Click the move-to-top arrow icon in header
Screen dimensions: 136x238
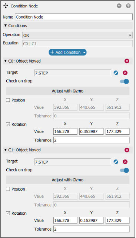click(x=128, y=6)
